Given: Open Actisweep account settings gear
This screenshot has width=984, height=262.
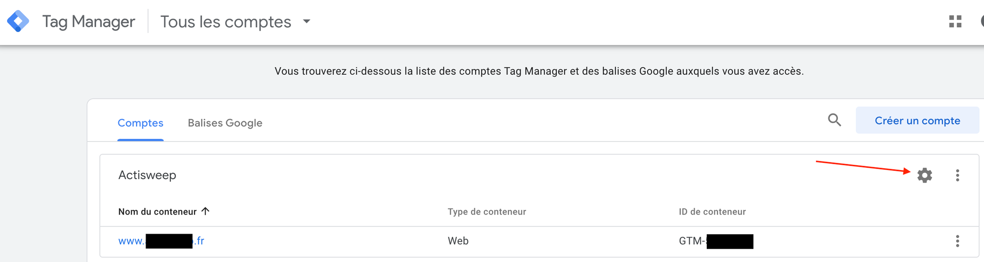Looking at the screenshot, I should pos(924,175).
